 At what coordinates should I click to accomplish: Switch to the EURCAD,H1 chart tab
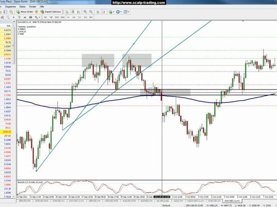point(214,201)
